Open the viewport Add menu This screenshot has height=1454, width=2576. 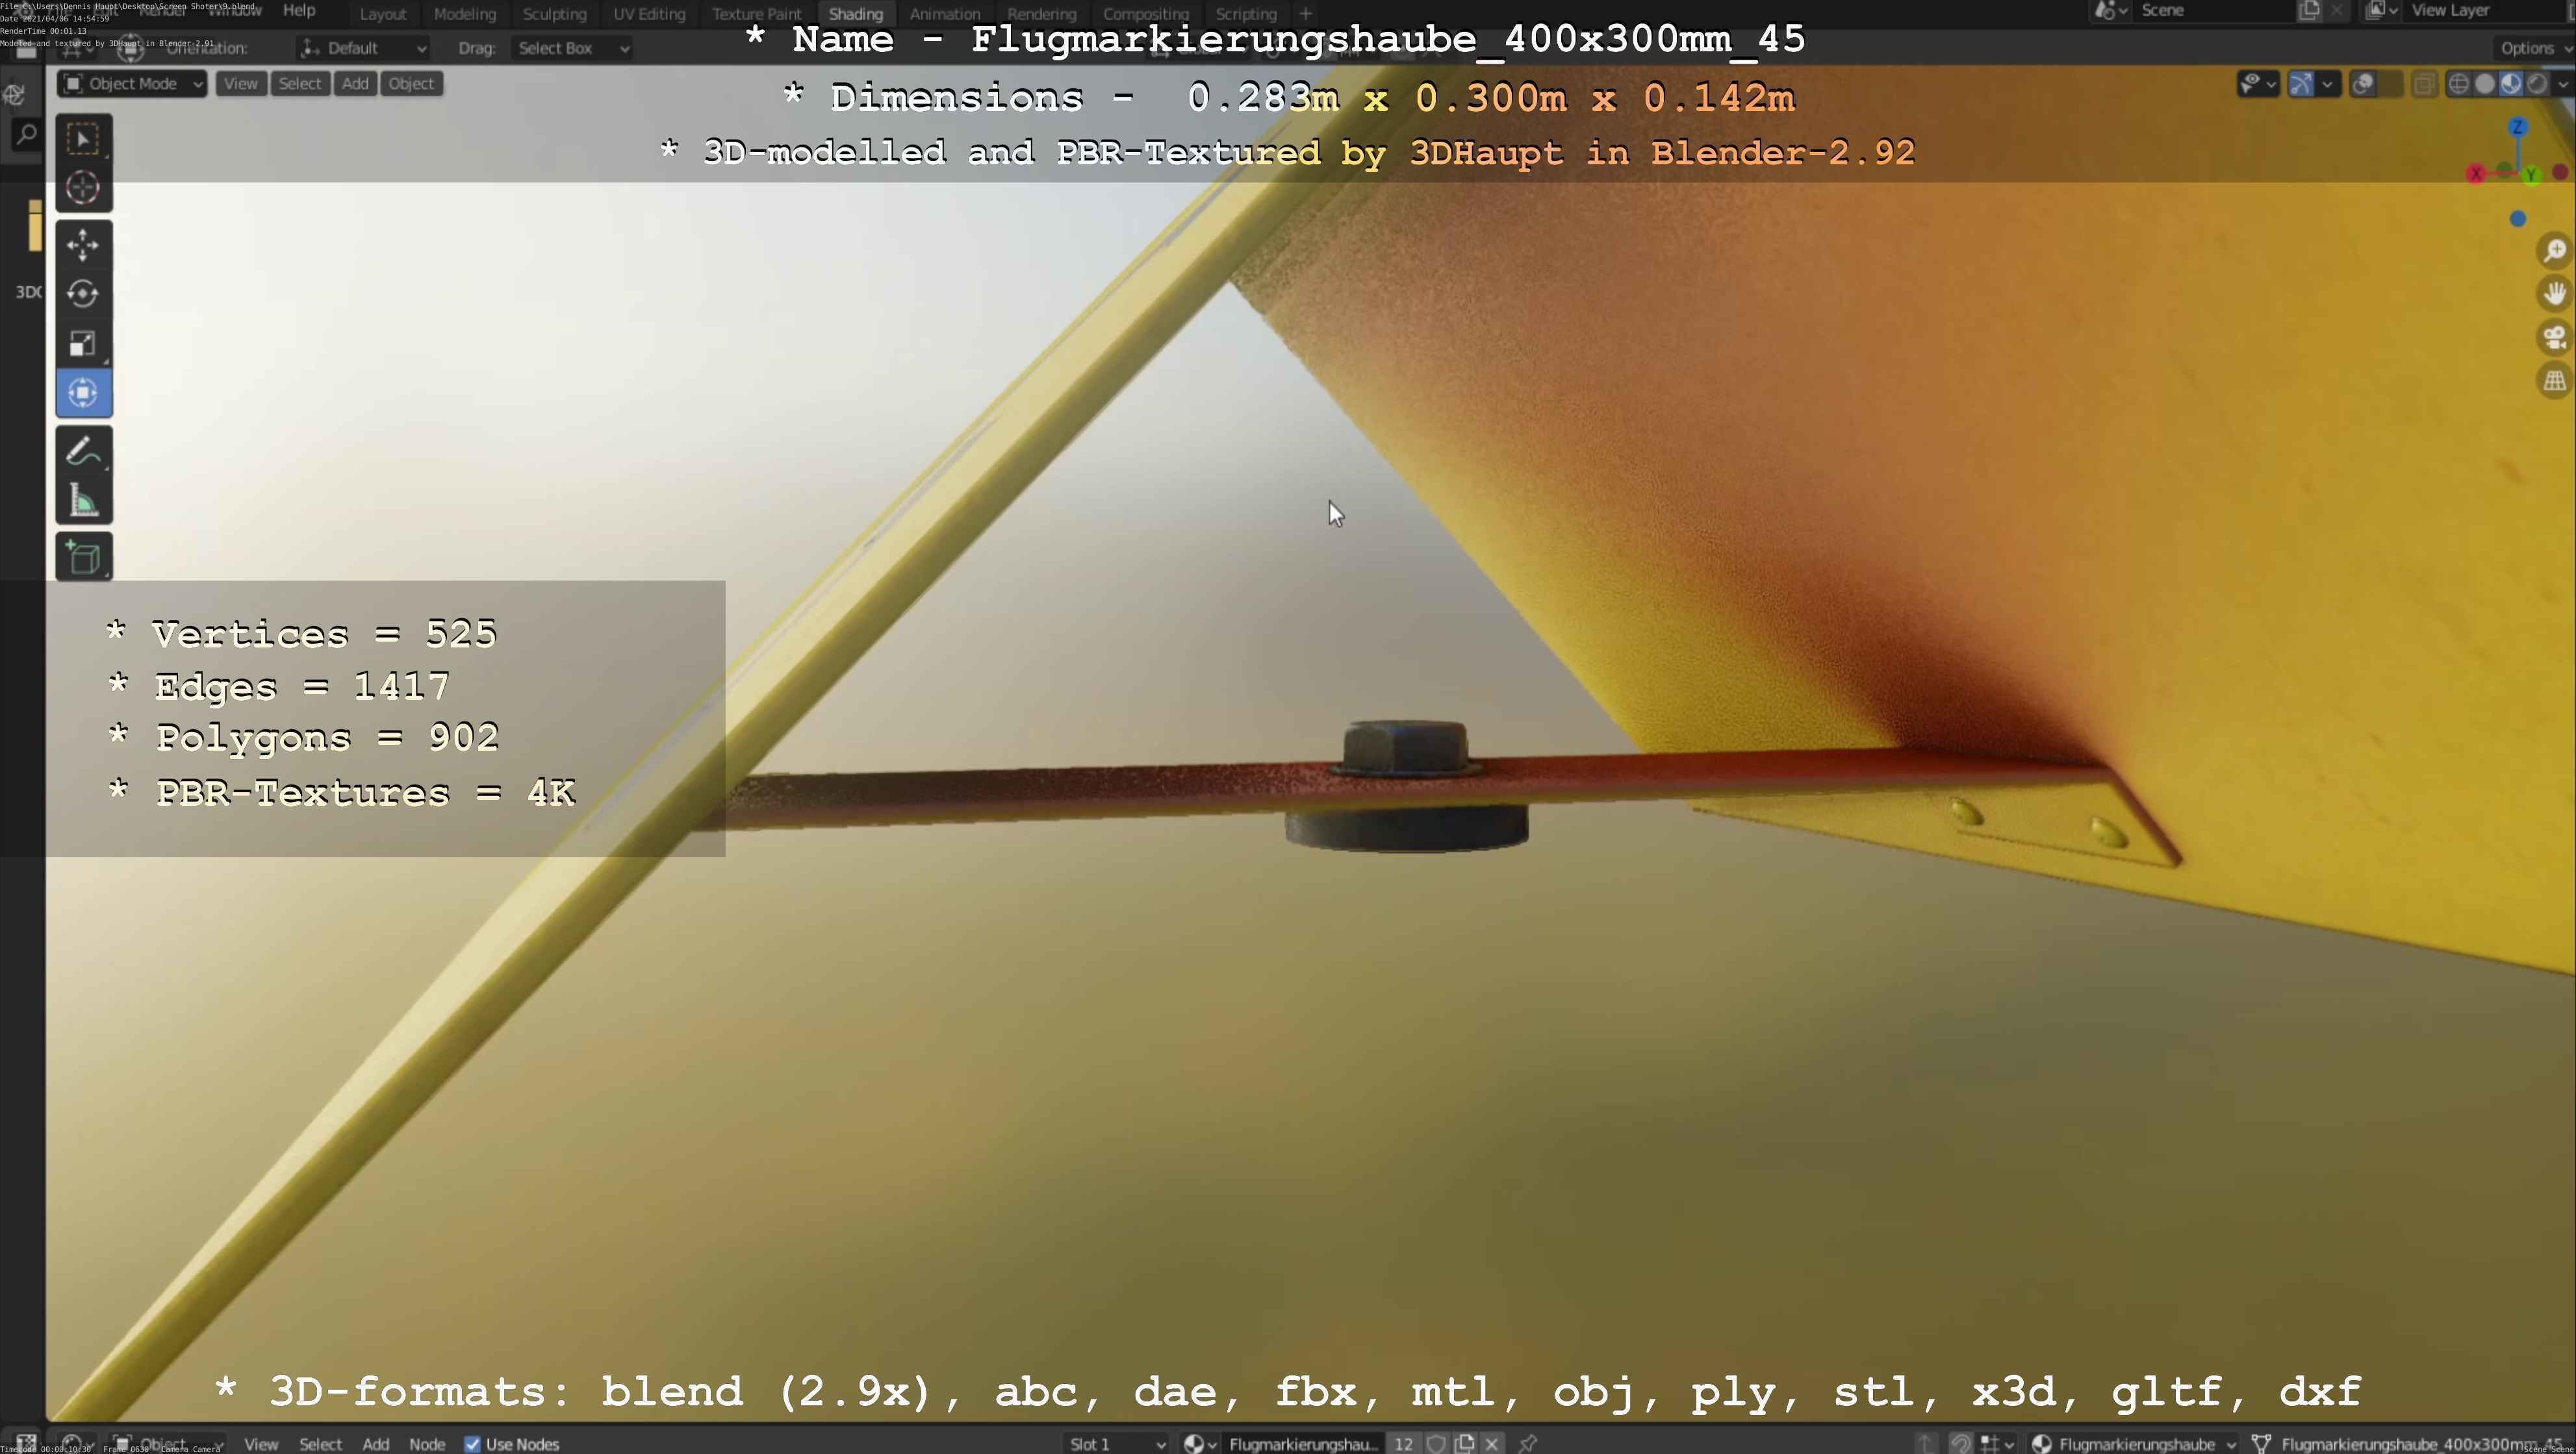[355, 84]
